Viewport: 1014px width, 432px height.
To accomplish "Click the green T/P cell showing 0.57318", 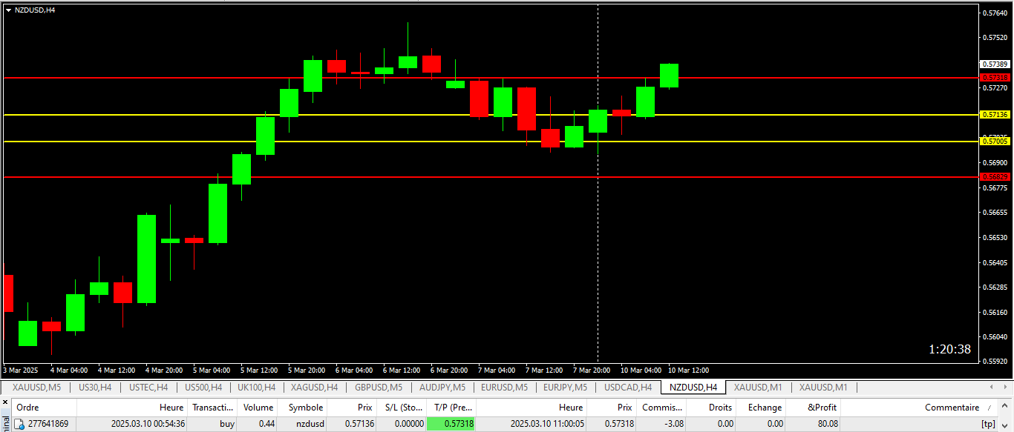I will [x=451, y=424].
